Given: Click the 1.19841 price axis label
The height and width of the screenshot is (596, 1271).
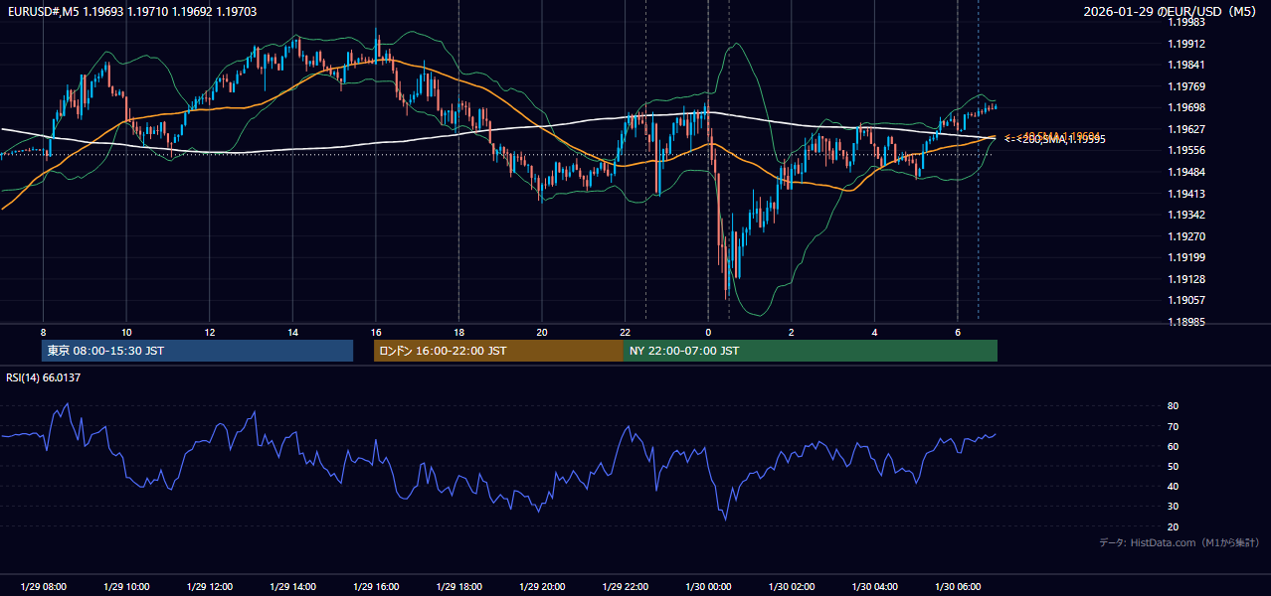Looking at the screenshot, I should [x=1185, y=65].
